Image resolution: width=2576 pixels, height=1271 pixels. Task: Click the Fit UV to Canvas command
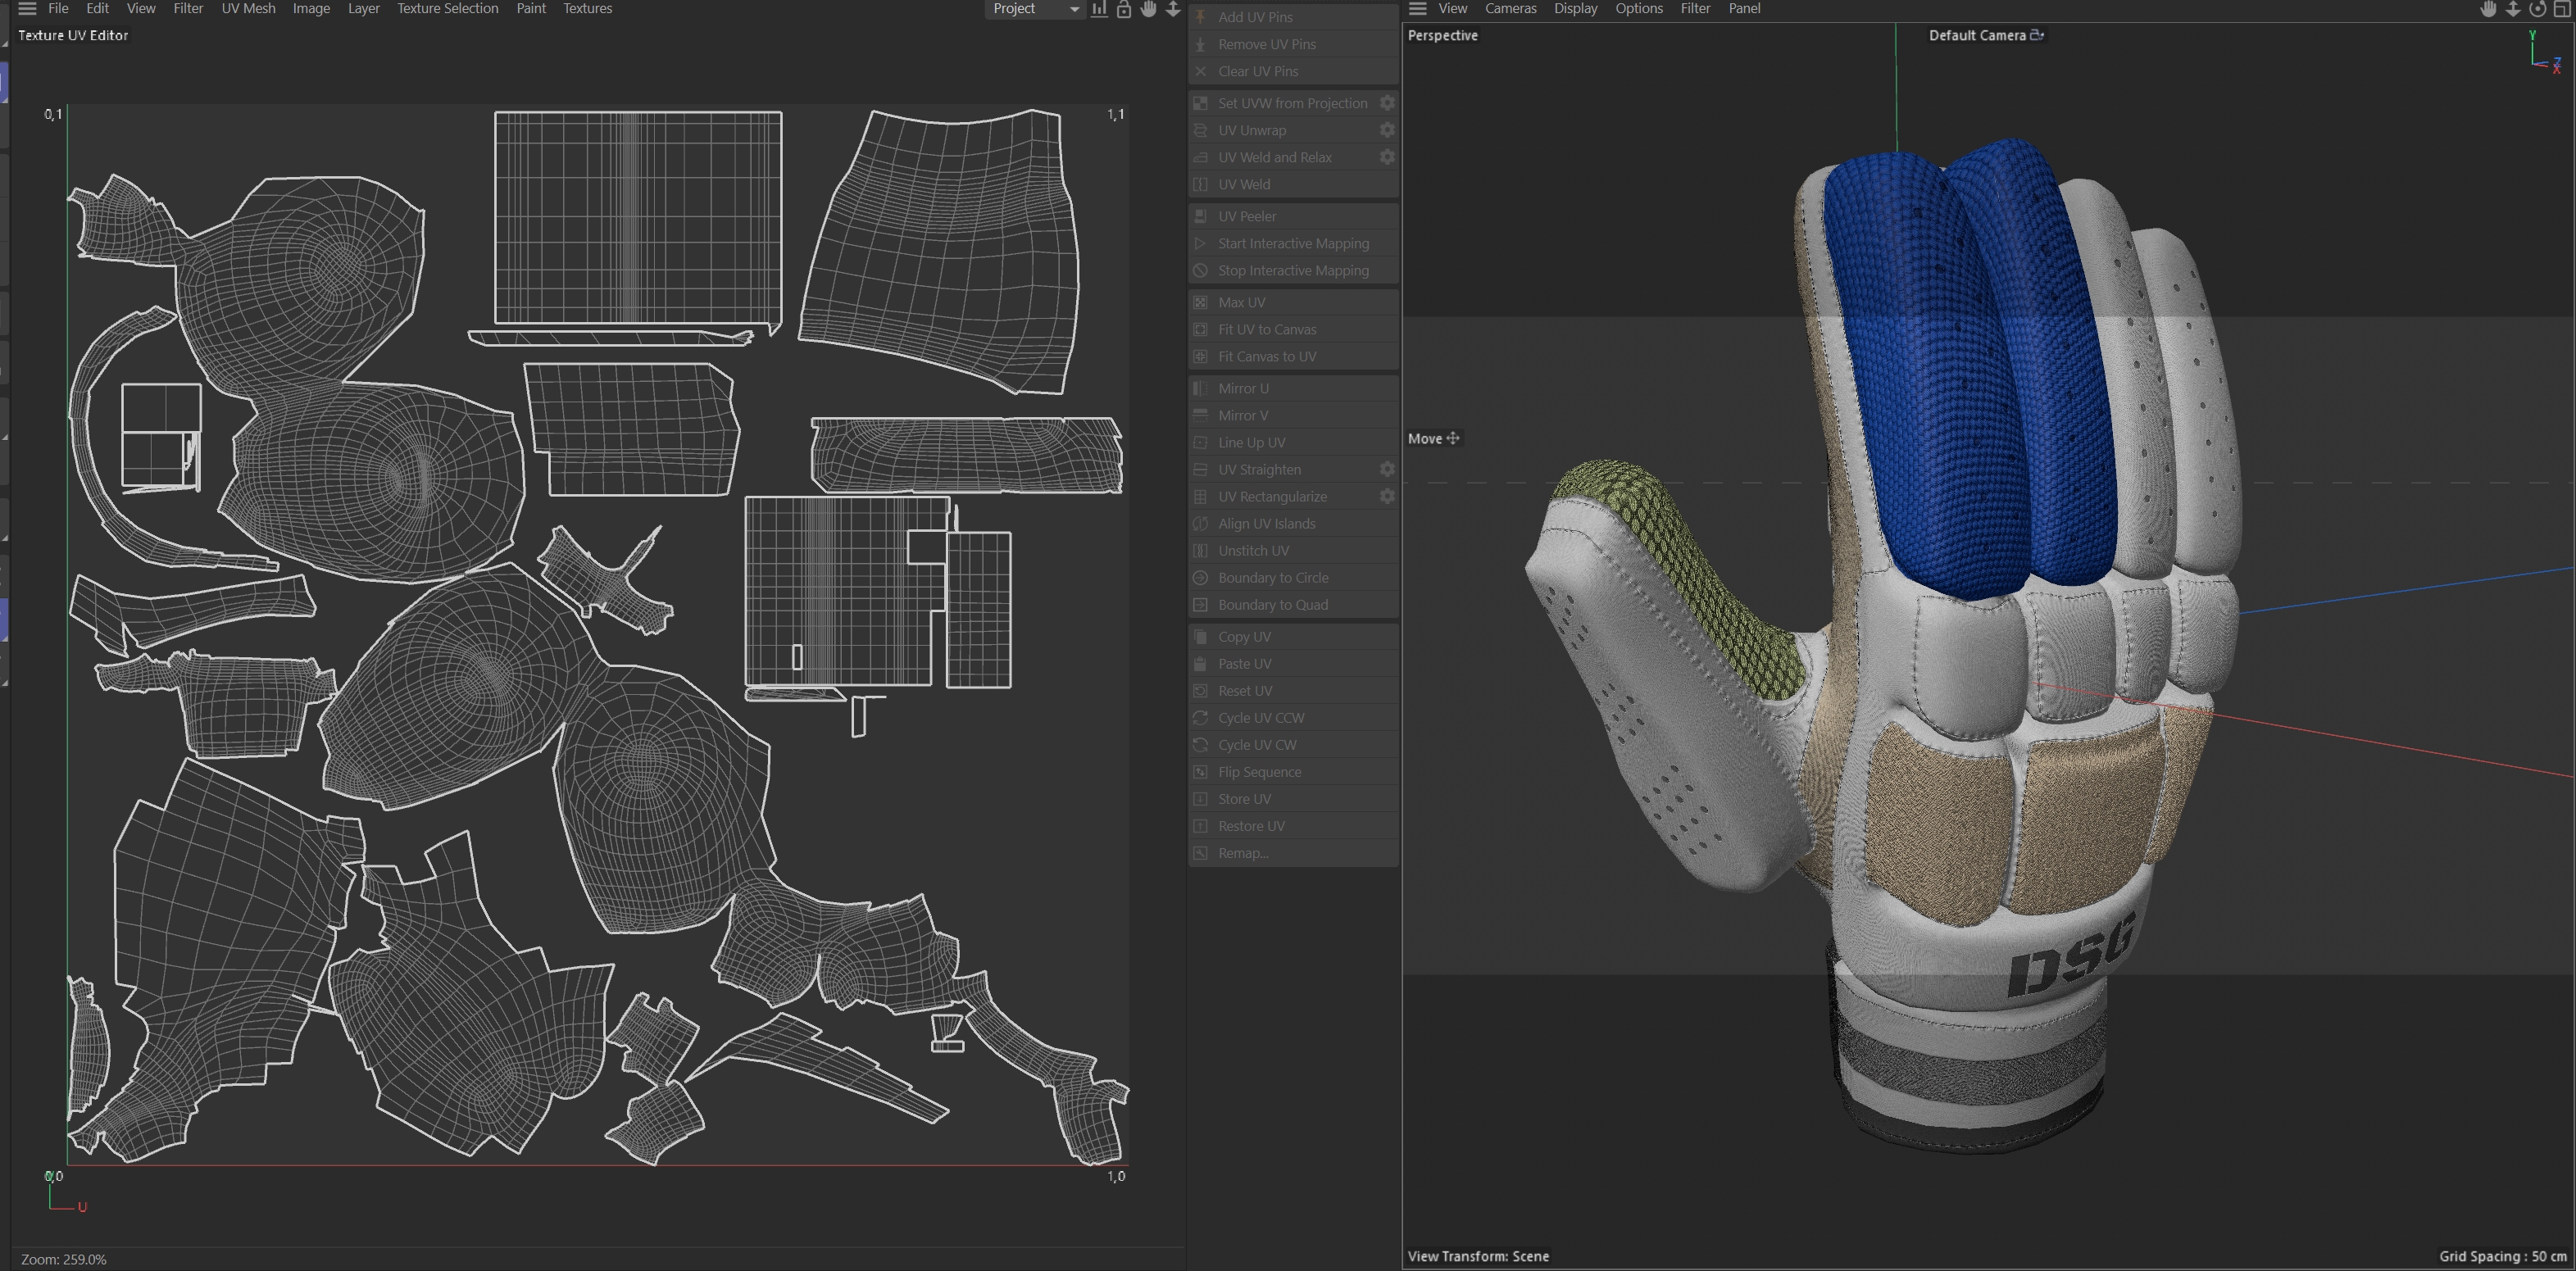coord(1266,329)
